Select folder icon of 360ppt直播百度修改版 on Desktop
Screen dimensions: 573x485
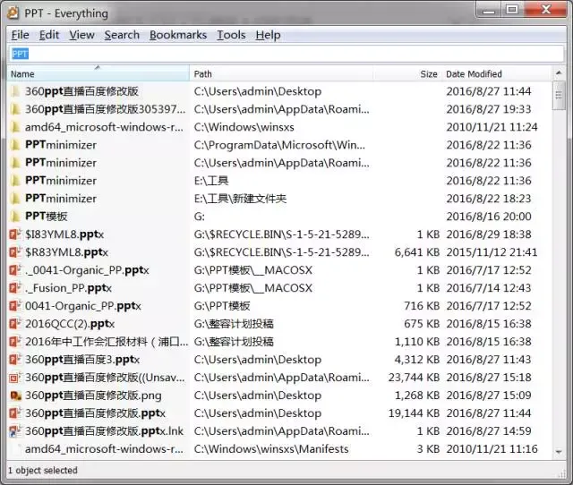point(15,91)
